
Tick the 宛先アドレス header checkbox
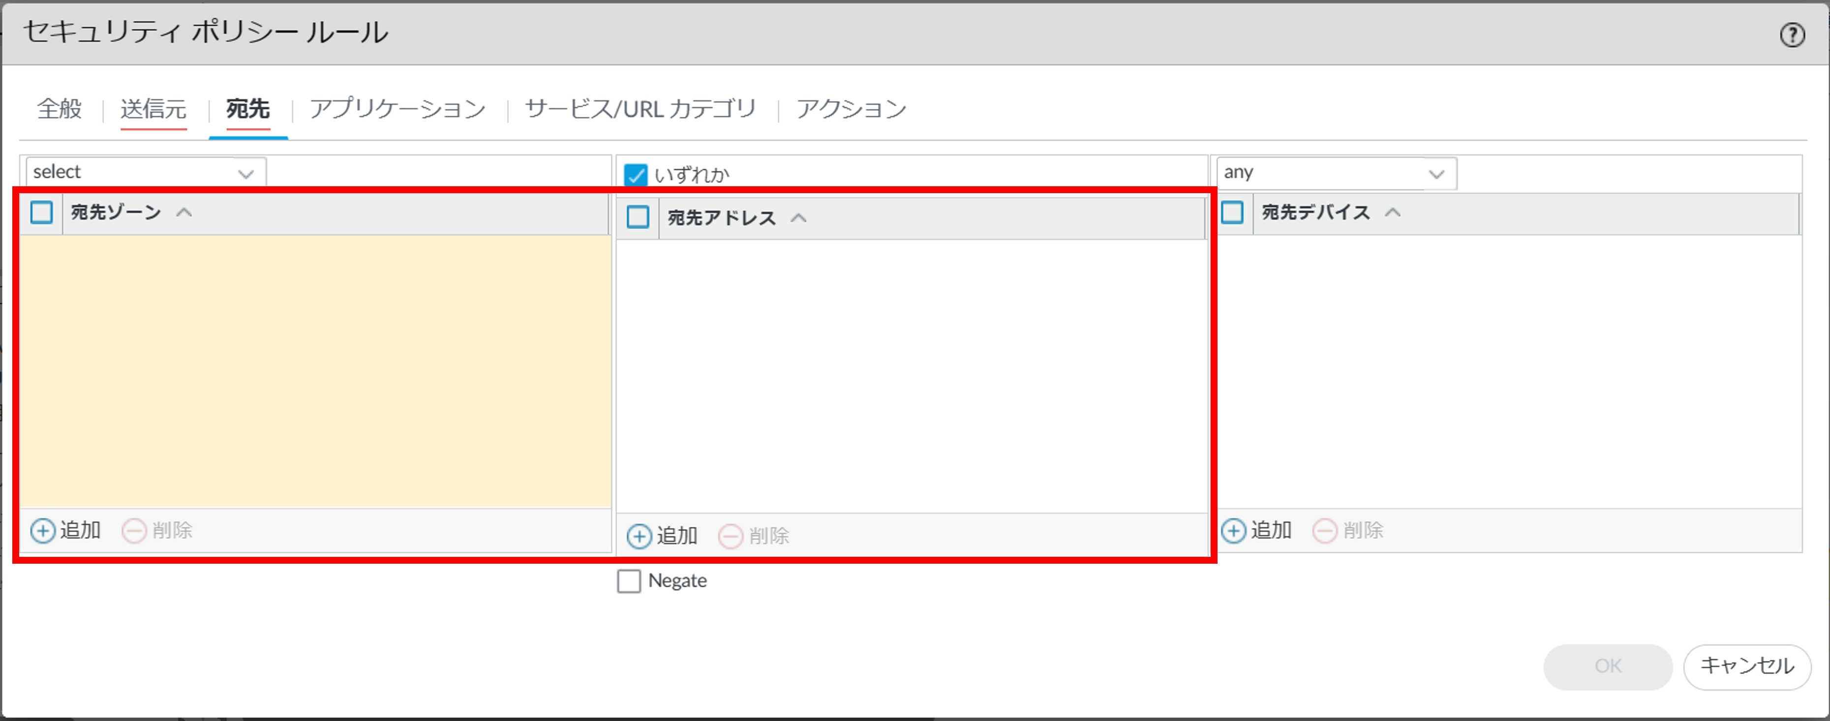pos(638,217)
